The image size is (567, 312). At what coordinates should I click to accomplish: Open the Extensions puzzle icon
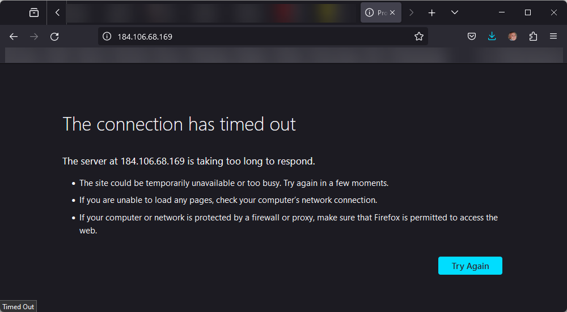coord(533,37)
